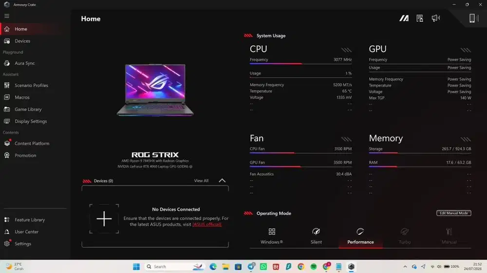Screen dimensions: 487x273
Task: Click the Display Settings monitor icon
Action: tap(7, 121)
